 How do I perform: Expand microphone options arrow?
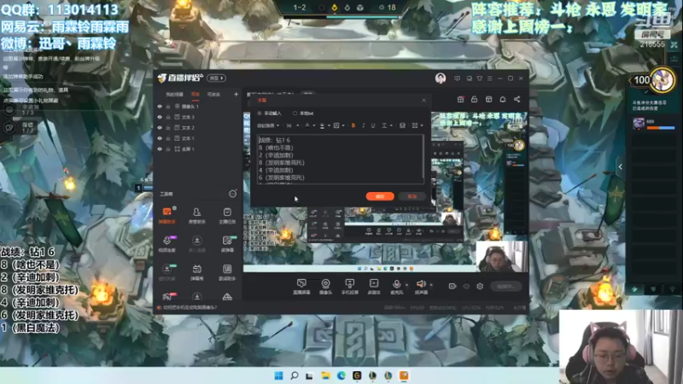pos(407,285)
